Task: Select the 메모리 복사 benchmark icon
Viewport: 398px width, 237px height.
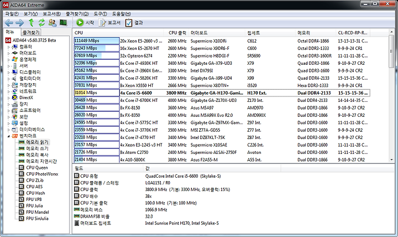Action: click(x=22, y=155)
